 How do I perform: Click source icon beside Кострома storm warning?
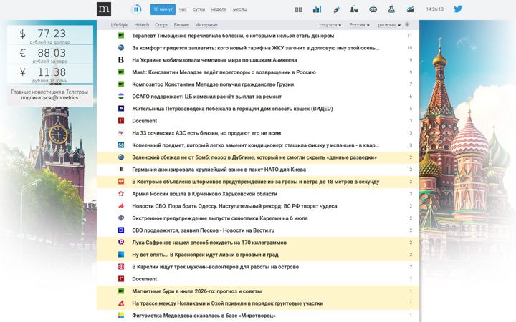[121, 181]
